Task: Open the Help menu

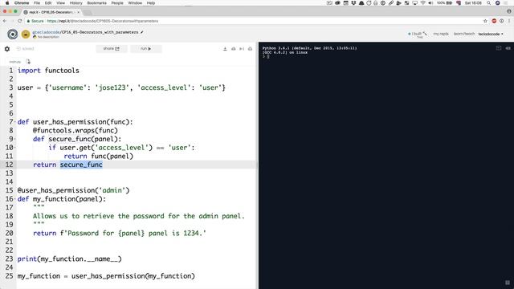Action: [151, 3]
